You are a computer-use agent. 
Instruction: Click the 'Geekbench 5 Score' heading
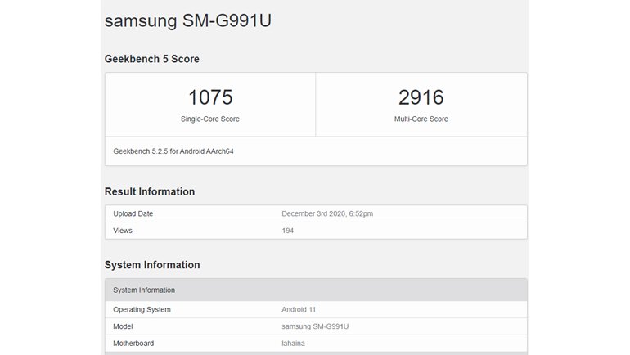pyautogui.click(x=152, y=59)
